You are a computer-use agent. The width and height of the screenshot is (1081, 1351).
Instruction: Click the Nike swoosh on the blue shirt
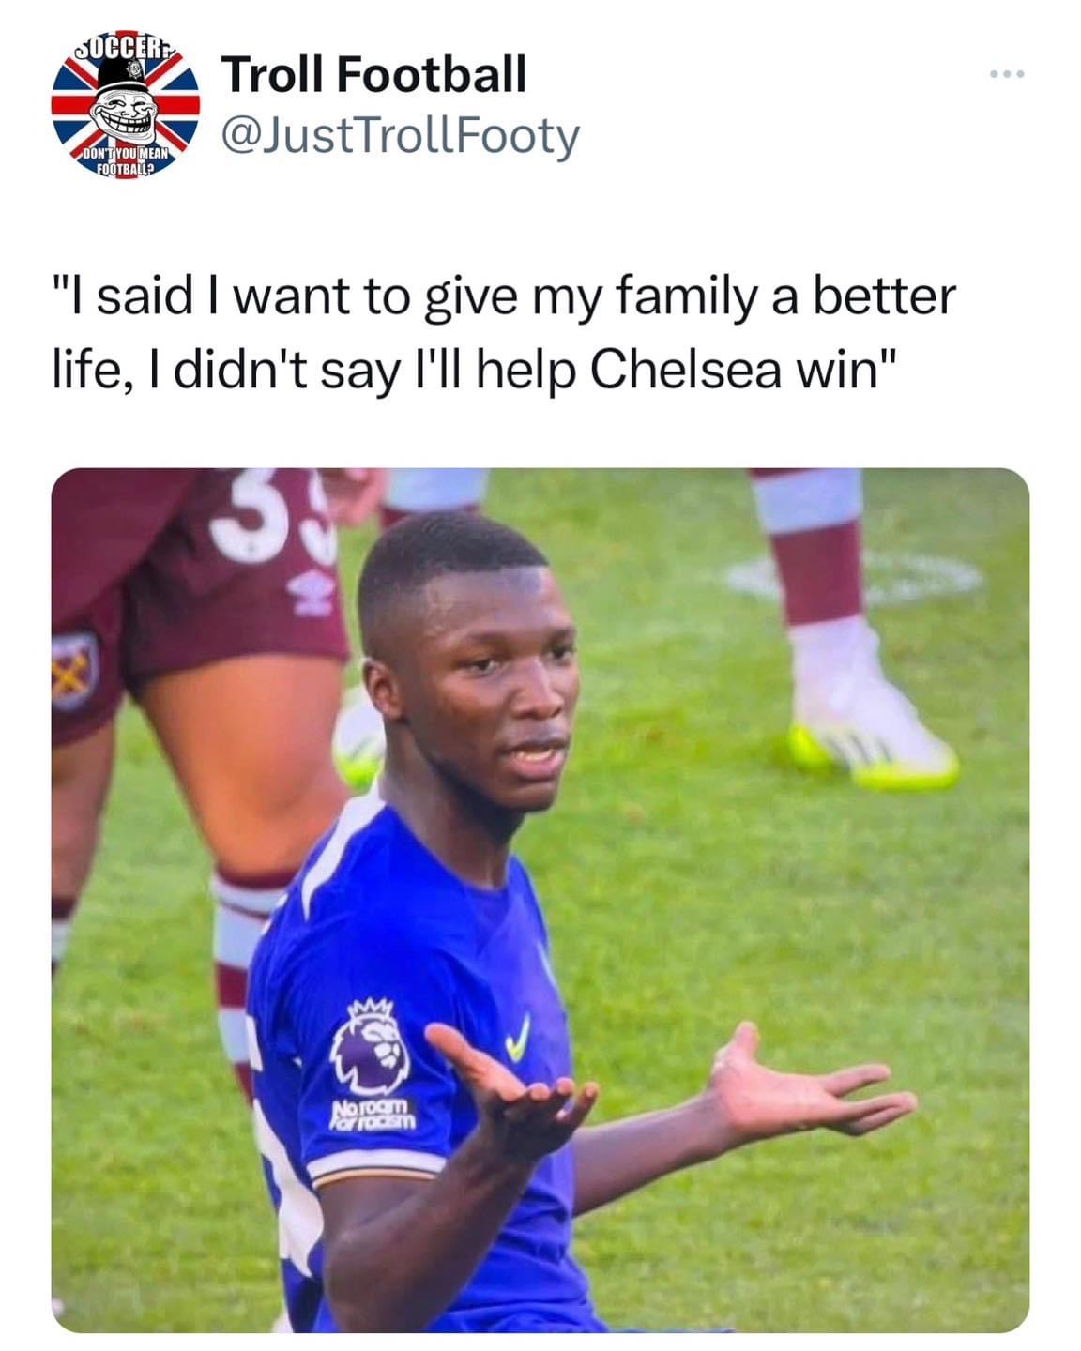[516, 1038]
